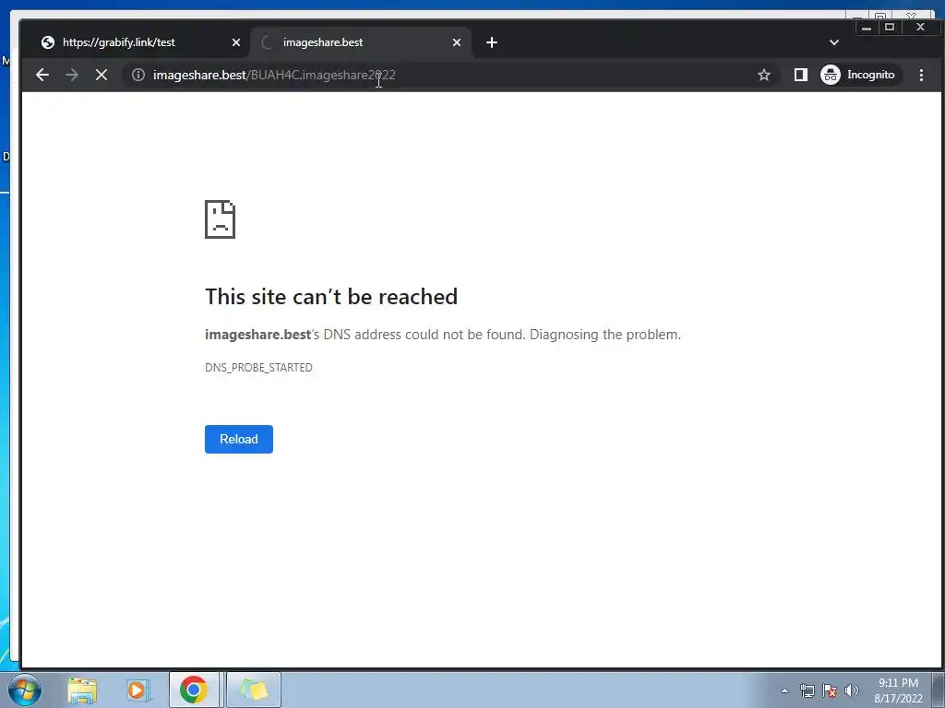Switch to the imageshare.best tab
This screenshot has height=708, width=945.
click(361, 42)
